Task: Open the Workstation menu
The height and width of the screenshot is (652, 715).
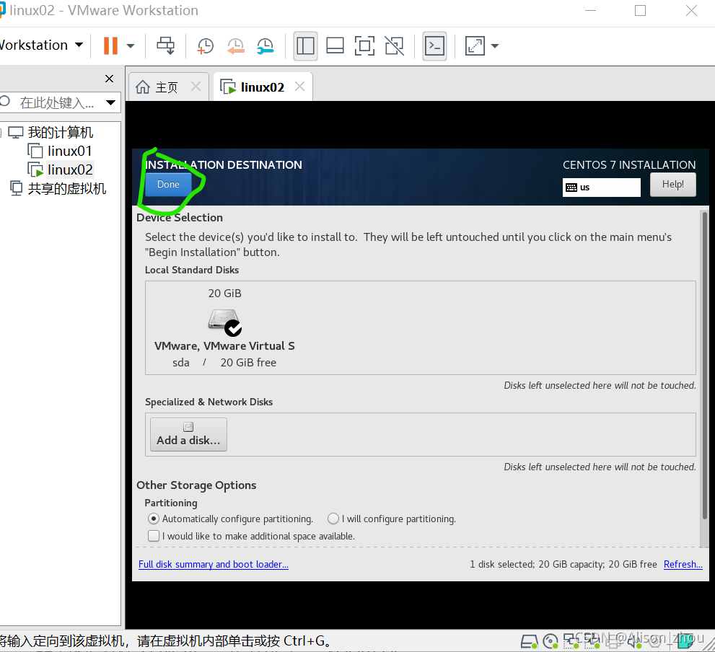Action: [x=42, y=45]
